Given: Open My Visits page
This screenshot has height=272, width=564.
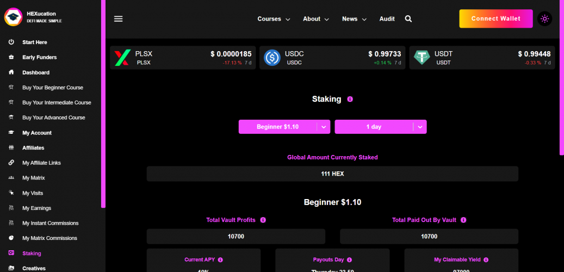Looking at the screenshot, I should 33,193.
